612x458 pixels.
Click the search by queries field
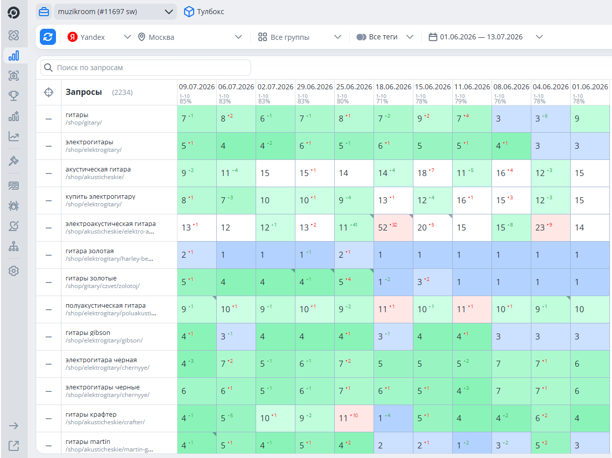[146, 68]
